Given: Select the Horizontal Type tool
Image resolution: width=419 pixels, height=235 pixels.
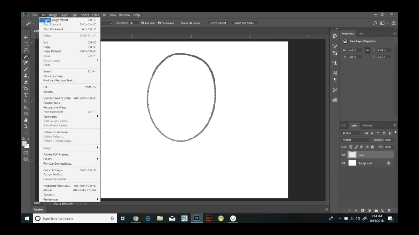Looking at the screenshot, I should tap(26, 95).
